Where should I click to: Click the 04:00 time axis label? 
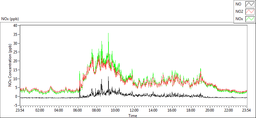coord(59,110)
